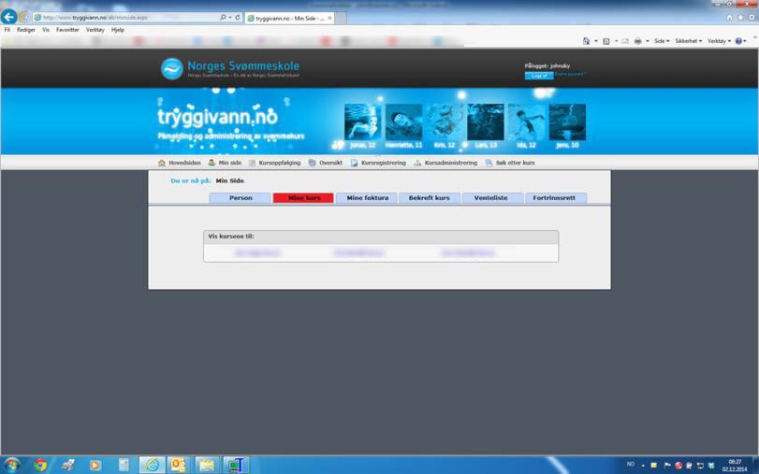Click the NO language indicator in tray
The width and height of the screenshot is (759, 474).
coord(630,465)
